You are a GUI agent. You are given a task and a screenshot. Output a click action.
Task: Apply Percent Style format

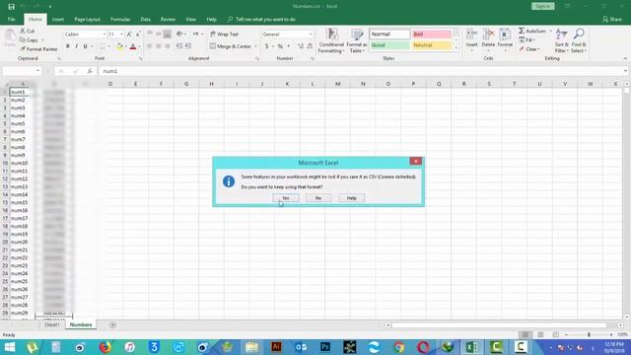(x=280, y=46)
